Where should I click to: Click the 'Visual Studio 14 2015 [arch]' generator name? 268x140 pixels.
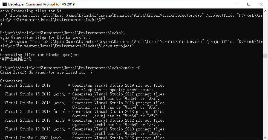tap(35, 103)
